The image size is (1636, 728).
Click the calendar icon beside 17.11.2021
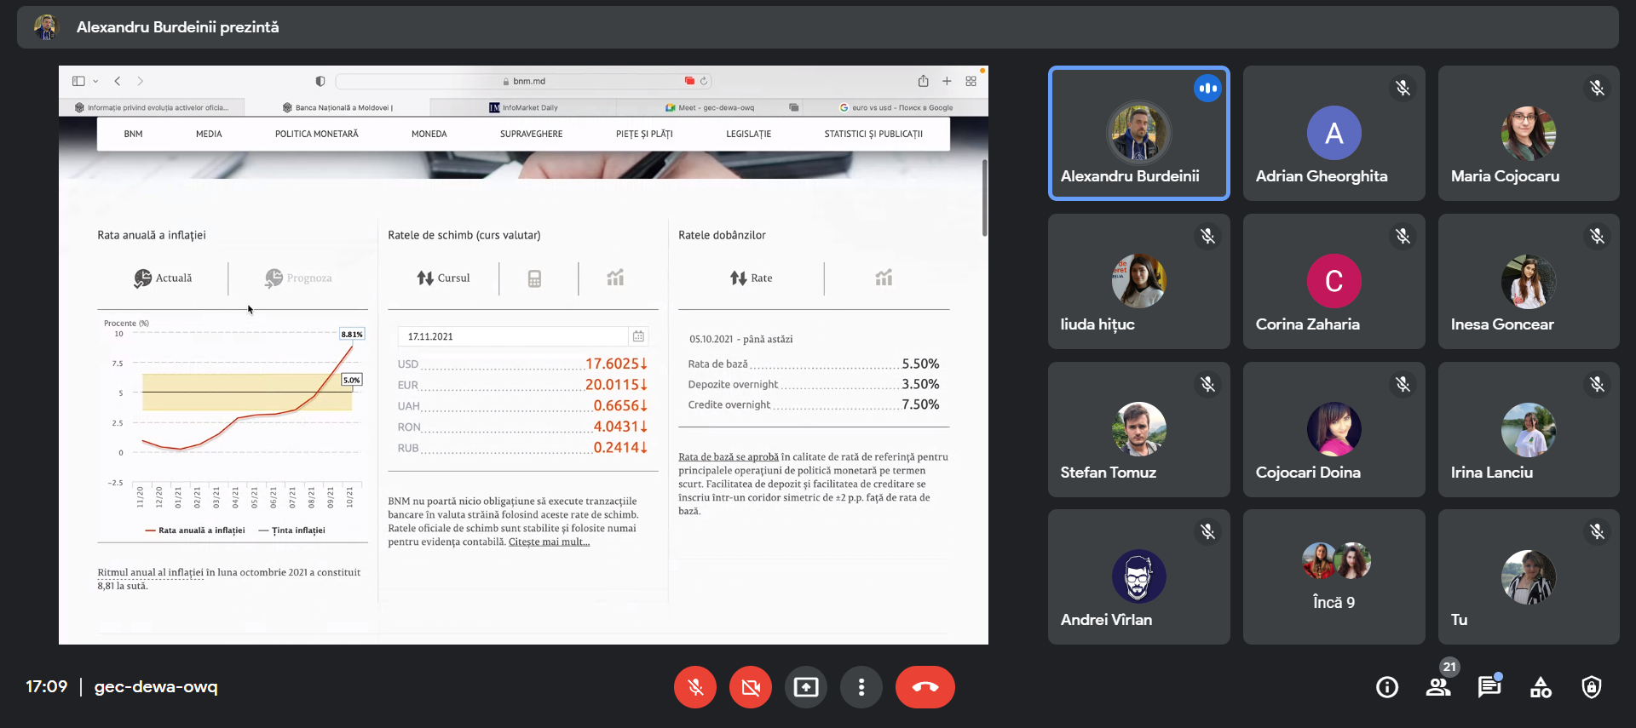click(x=638, y=336)
